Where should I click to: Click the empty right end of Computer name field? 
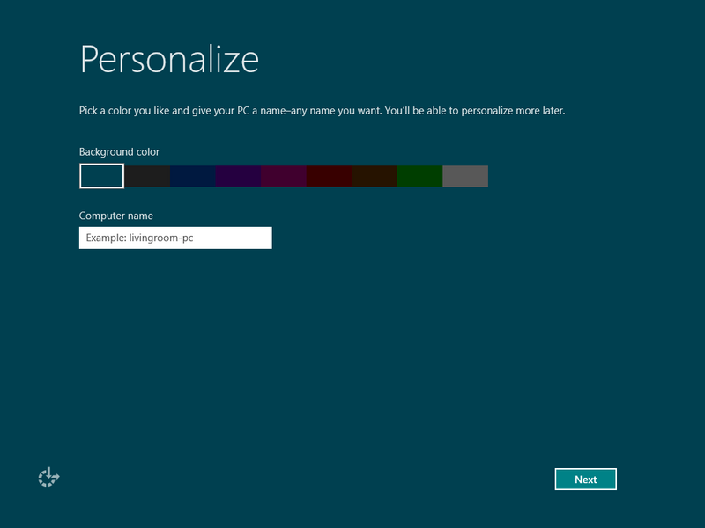(251, 238)
